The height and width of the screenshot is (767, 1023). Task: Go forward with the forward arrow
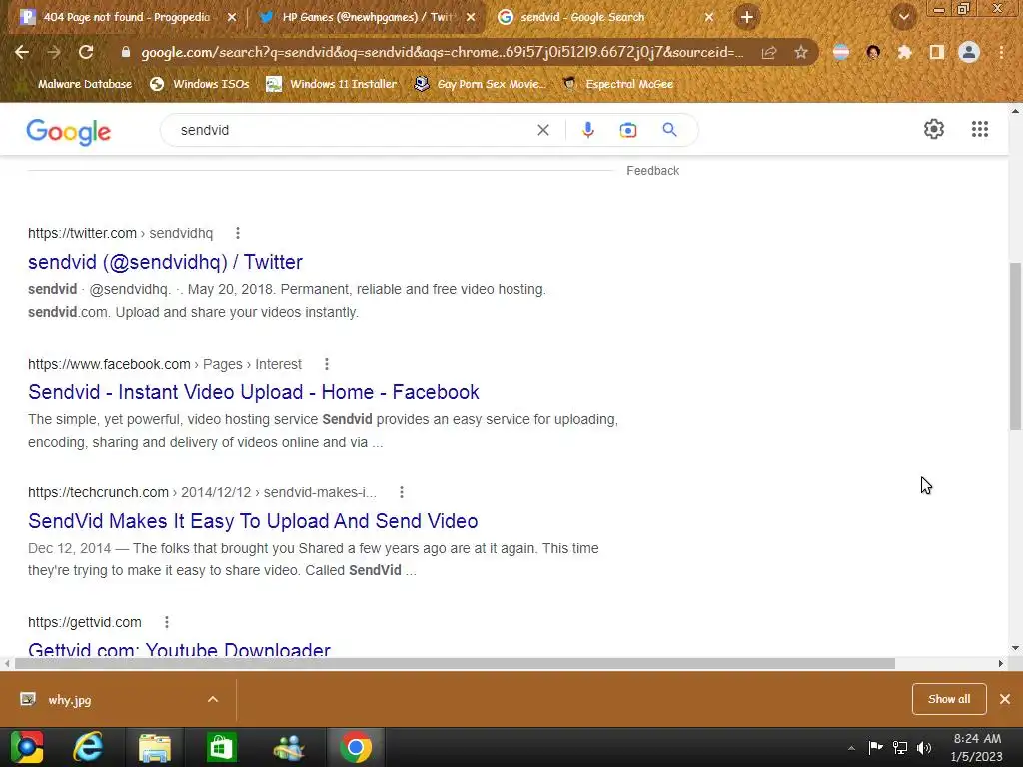coord(54,52)
